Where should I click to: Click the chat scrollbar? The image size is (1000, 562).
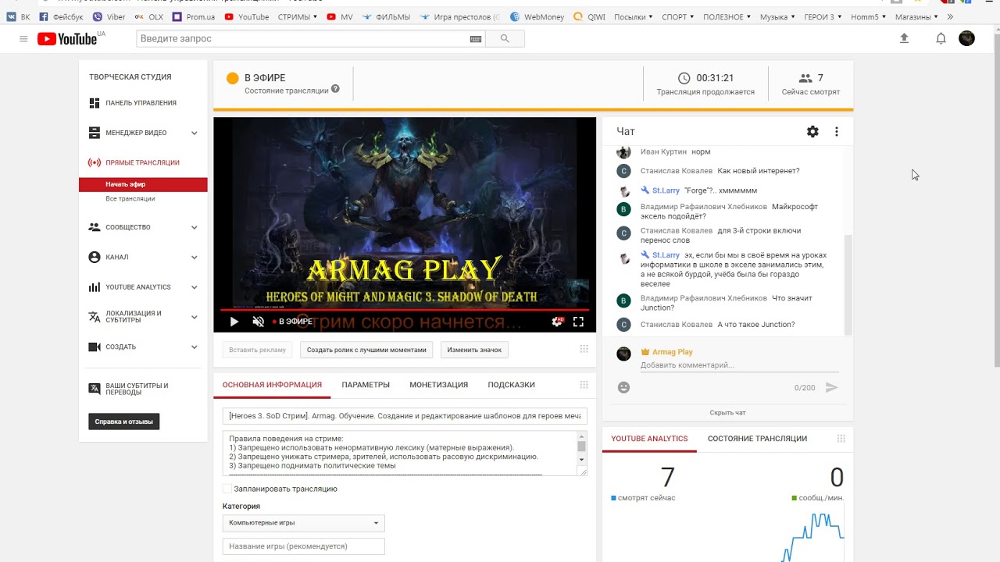(x=848, y=284)
